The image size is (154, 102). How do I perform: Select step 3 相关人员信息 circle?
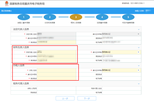pyautogui.click(x=76, y=17)
